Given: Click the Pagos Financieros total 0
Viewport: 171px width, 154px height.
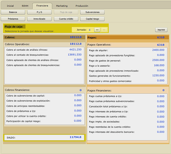Looking at the screenshot, I should point(163,90).
